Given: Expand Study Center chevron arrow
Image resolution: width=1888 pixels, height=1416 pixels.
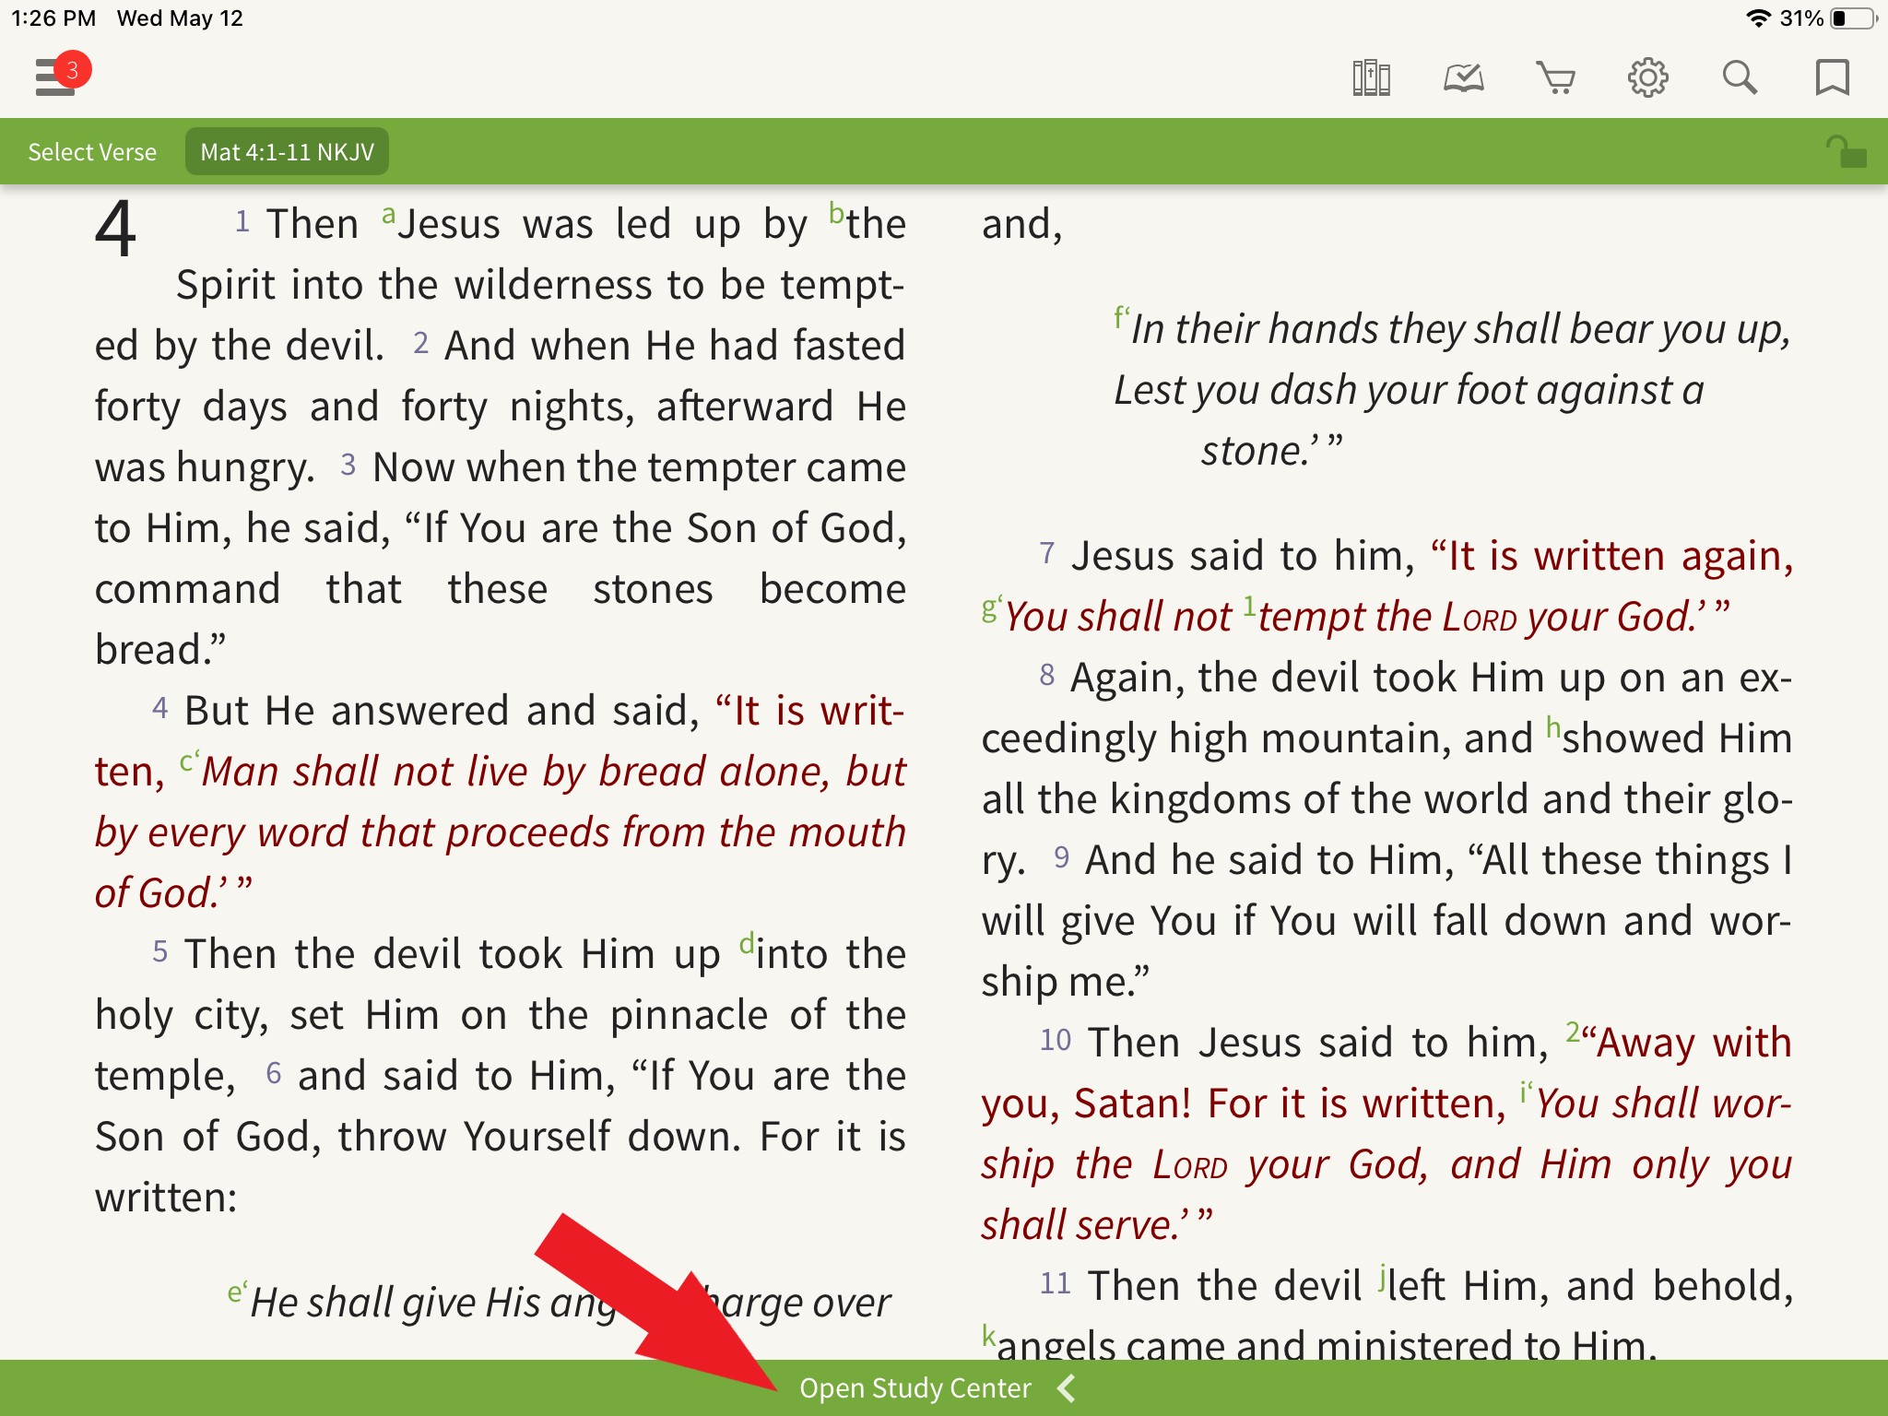Looking at the screenshot, I should (x=1067, y=1387).
